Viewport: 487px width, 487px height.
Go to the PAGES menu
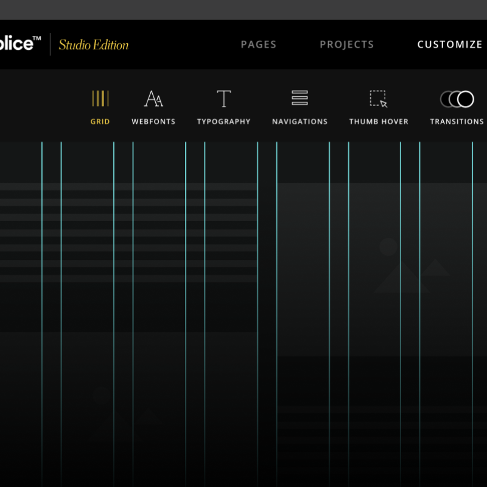point(259,44)
